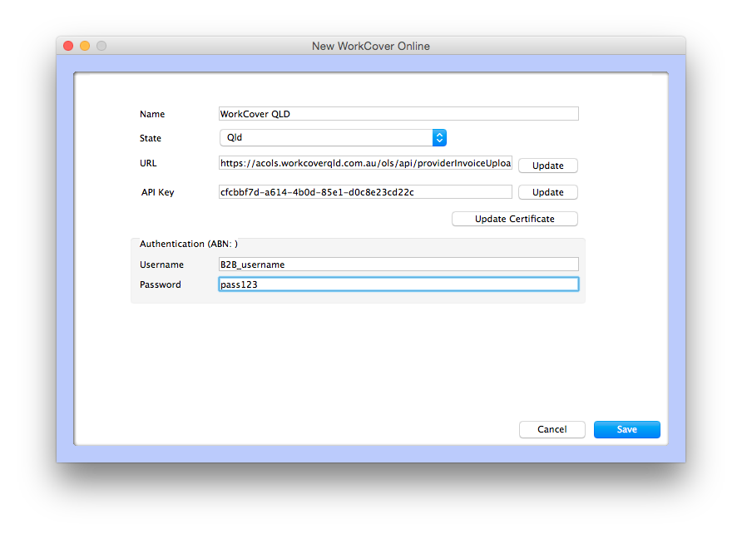Click Update next to the API Key field
Image resolution: width=742 pixels, height=539 pixels.
pyautogui.click(x=547, y=192)
